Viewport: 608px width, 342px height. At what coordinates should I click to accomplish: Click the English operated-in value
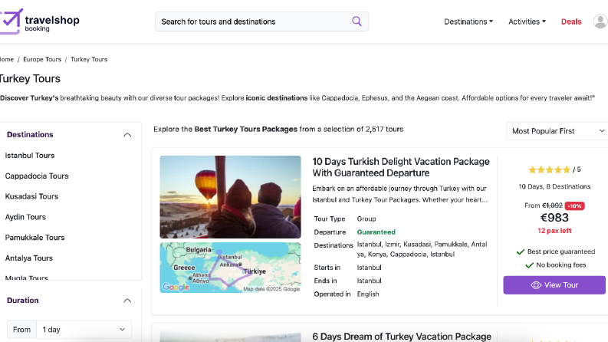tap(368, 294)
